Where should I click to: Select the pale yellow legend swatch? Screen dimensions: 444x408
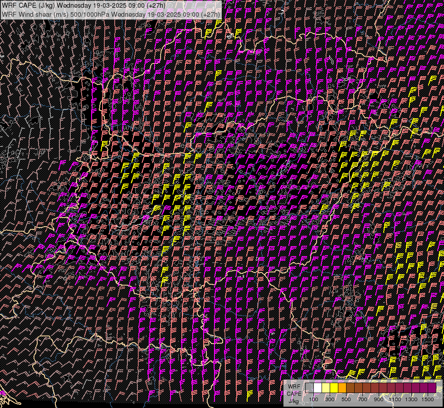[326, 388]
